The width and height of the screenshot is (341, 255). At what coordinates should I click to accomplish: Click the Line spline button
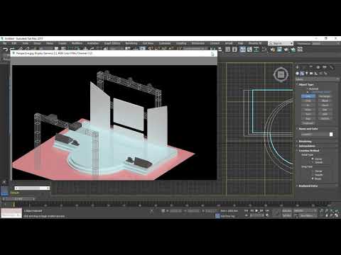(x=308, y=96)
